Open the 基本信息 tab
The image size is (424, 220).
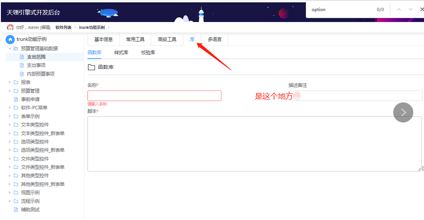pos(103,39)
